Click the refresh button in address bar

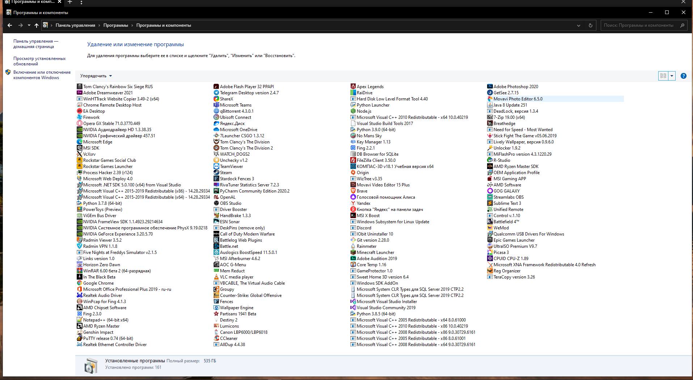(x=591, y=25)
